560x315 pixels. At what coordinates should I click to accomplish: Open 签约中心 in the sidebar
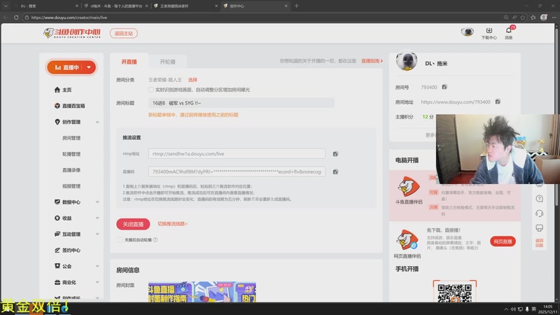71,251
